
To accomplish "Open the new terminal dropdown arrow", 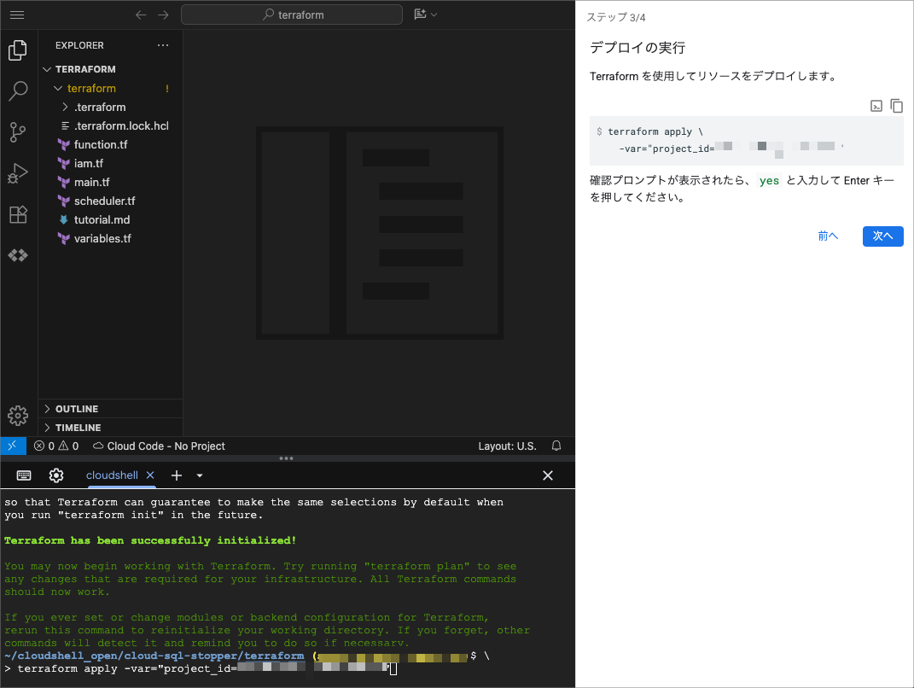I will 200,475.
